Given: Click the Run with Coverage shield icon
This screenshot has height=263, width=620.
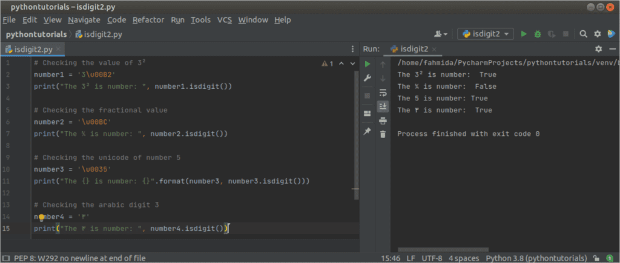Looking at the screenshot, I should [551, 34].
